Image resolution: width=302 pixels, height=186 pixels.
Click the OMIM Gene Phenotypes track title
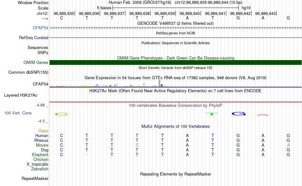[175, 58]
